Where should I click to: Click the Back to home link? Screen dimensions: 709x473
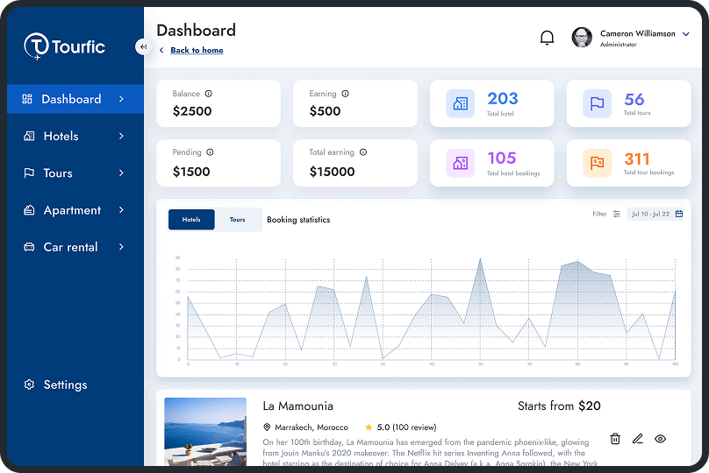coord(197,51)
